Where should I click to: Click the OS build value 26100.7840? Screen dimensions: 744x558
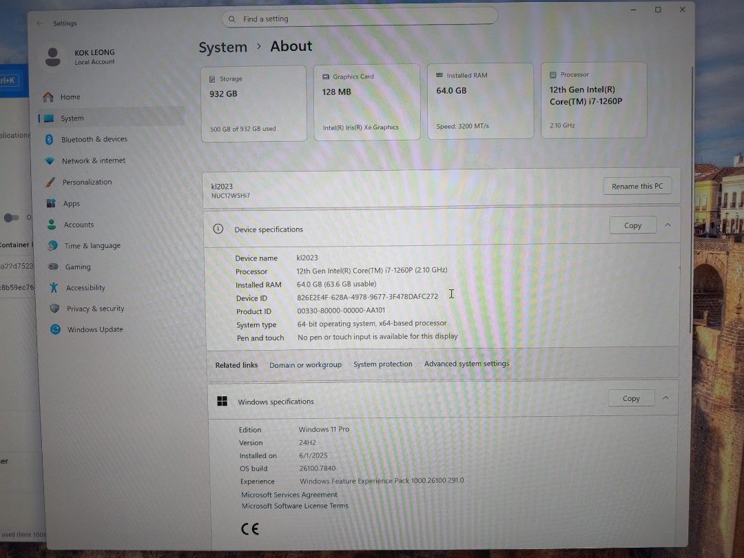(x=318, y=468)
